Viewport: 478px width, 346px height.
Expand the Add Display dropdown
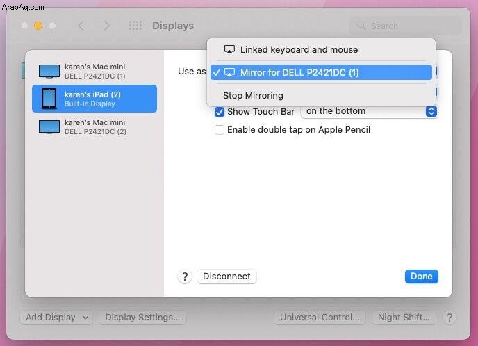[x=56, y=318]
